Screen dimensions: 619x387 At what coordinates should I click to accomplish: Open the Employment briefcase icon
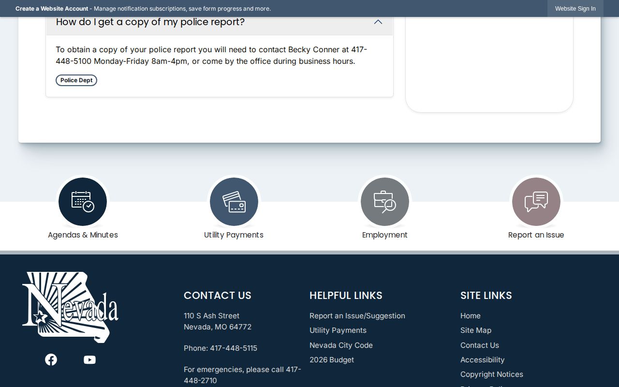tap(385, 202)
